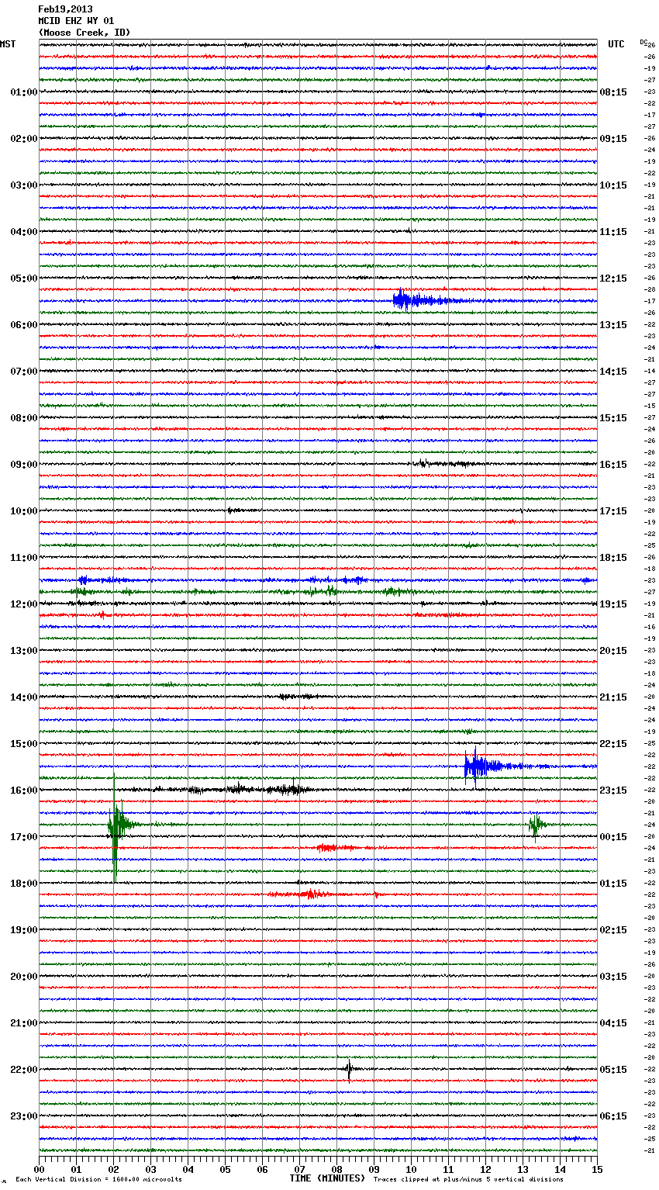Click the 15 tick on the minutes axis
Screen dimensions: 659x1190
pyautogui.click(x=597, y=1170)
